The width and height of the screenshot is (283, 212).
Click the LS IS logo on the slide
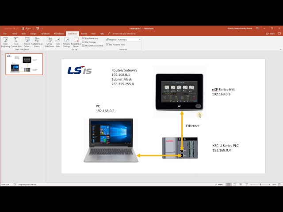tap(80, 70)
